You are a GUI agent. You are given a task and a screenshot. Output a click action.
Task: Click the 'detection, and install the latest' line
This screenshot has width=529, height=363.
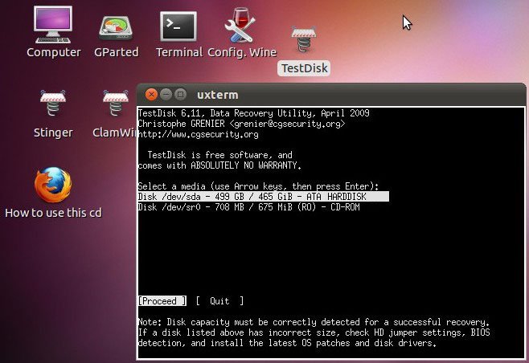pos(287,343)
